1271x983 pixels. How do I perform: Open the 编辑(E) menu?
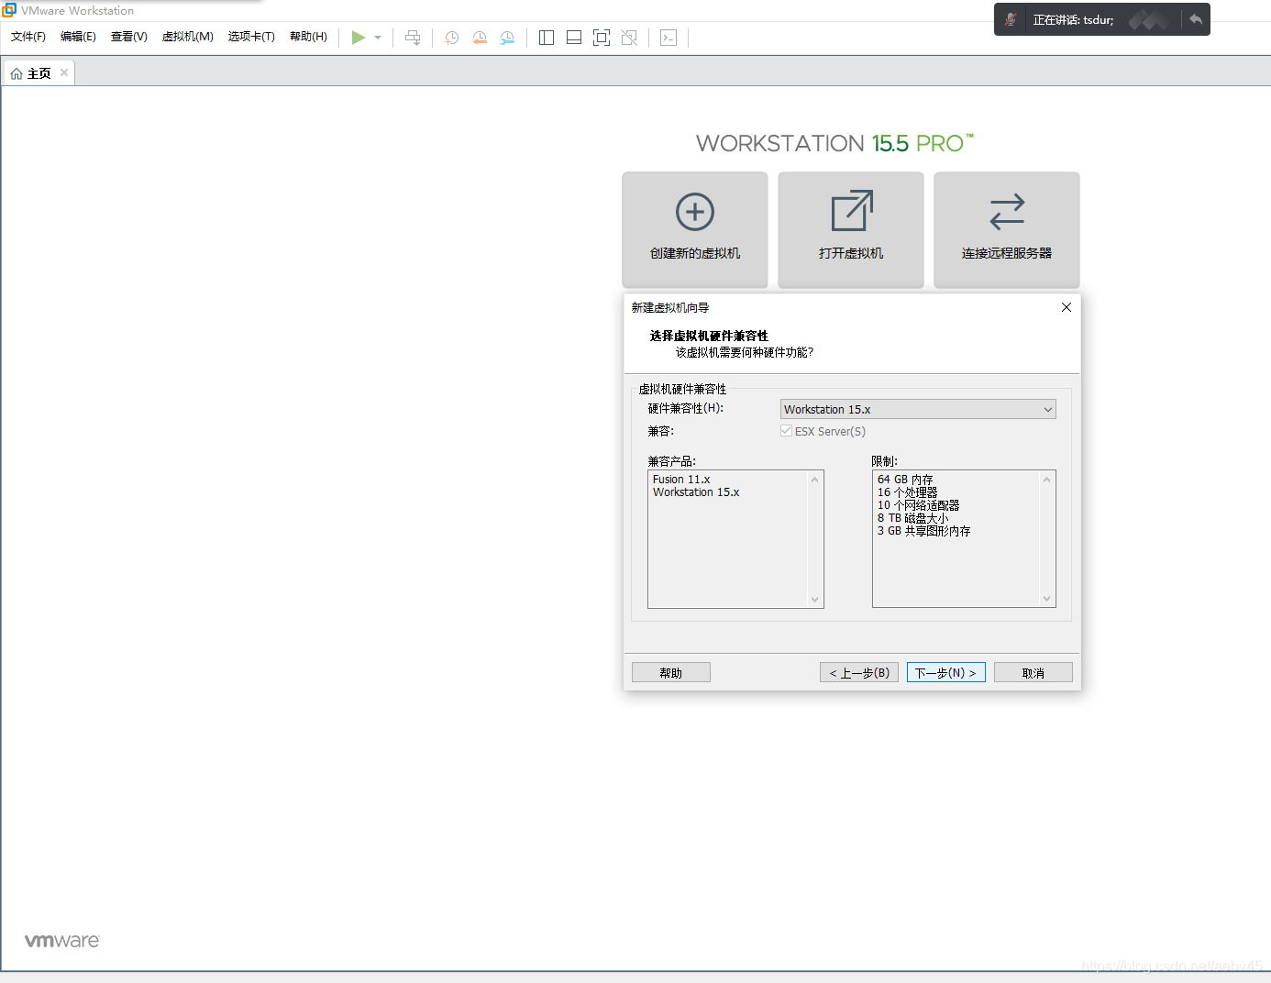pos(78,37)
